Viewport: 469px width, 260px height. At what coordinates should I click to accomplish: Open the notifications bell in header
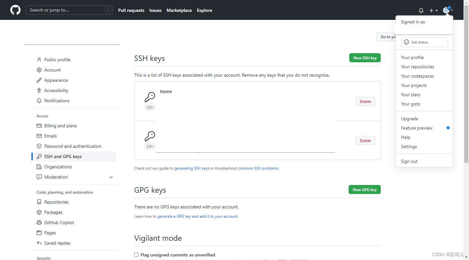[x=421, y=10]
